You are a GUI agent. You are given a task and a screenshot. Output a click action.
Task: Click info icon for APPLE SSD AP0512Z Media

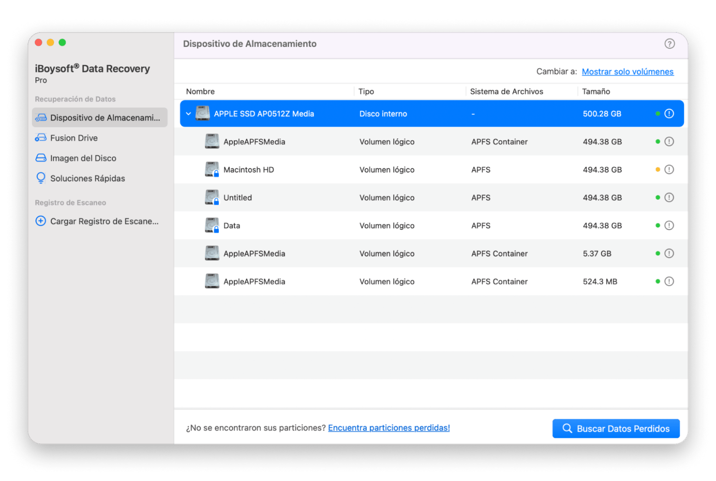pyautogui.click(x=669, y=113)
